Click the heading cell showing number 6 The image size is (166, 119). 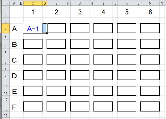tap(150, 12)
